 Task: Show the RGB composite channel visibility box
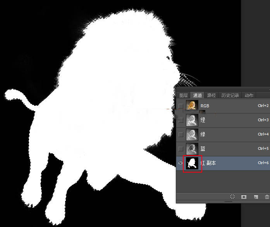coord(181,106)
